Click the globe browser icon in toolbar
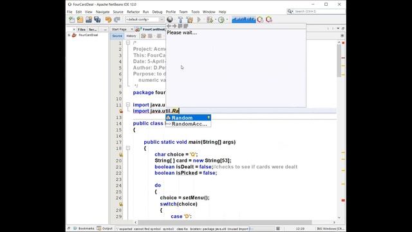 pyautogui.click(x=170, y=19)
